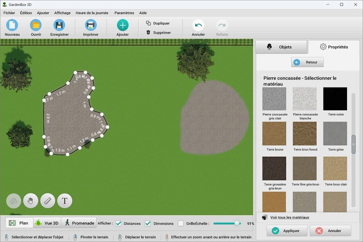Switch to Vue 3D view mode
The image size is (363, 242).
47,223
